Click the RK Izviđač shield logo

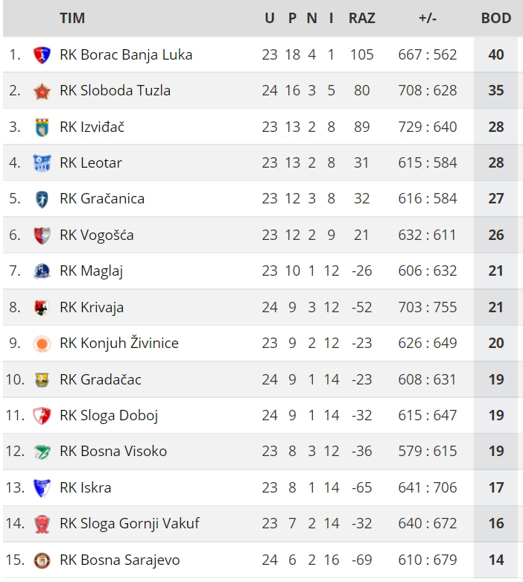pyautogui.click(x=42, y=127)
